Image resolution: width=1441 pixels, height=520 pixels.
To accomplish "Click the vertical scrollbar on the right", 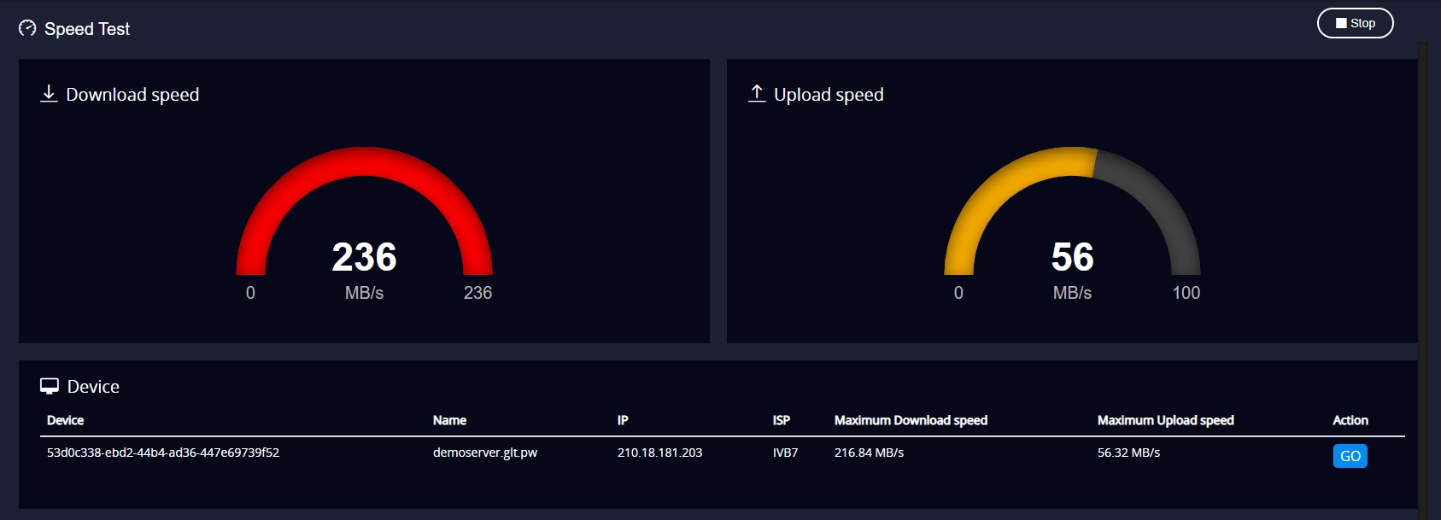I will (1423, 280).
